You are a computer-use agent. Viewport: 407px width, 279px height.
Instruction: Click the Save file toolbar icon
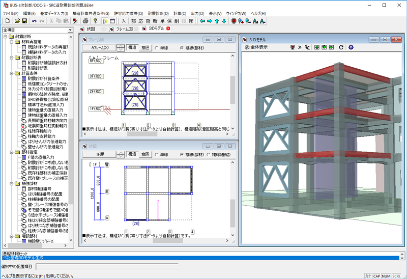coord(24,21)
